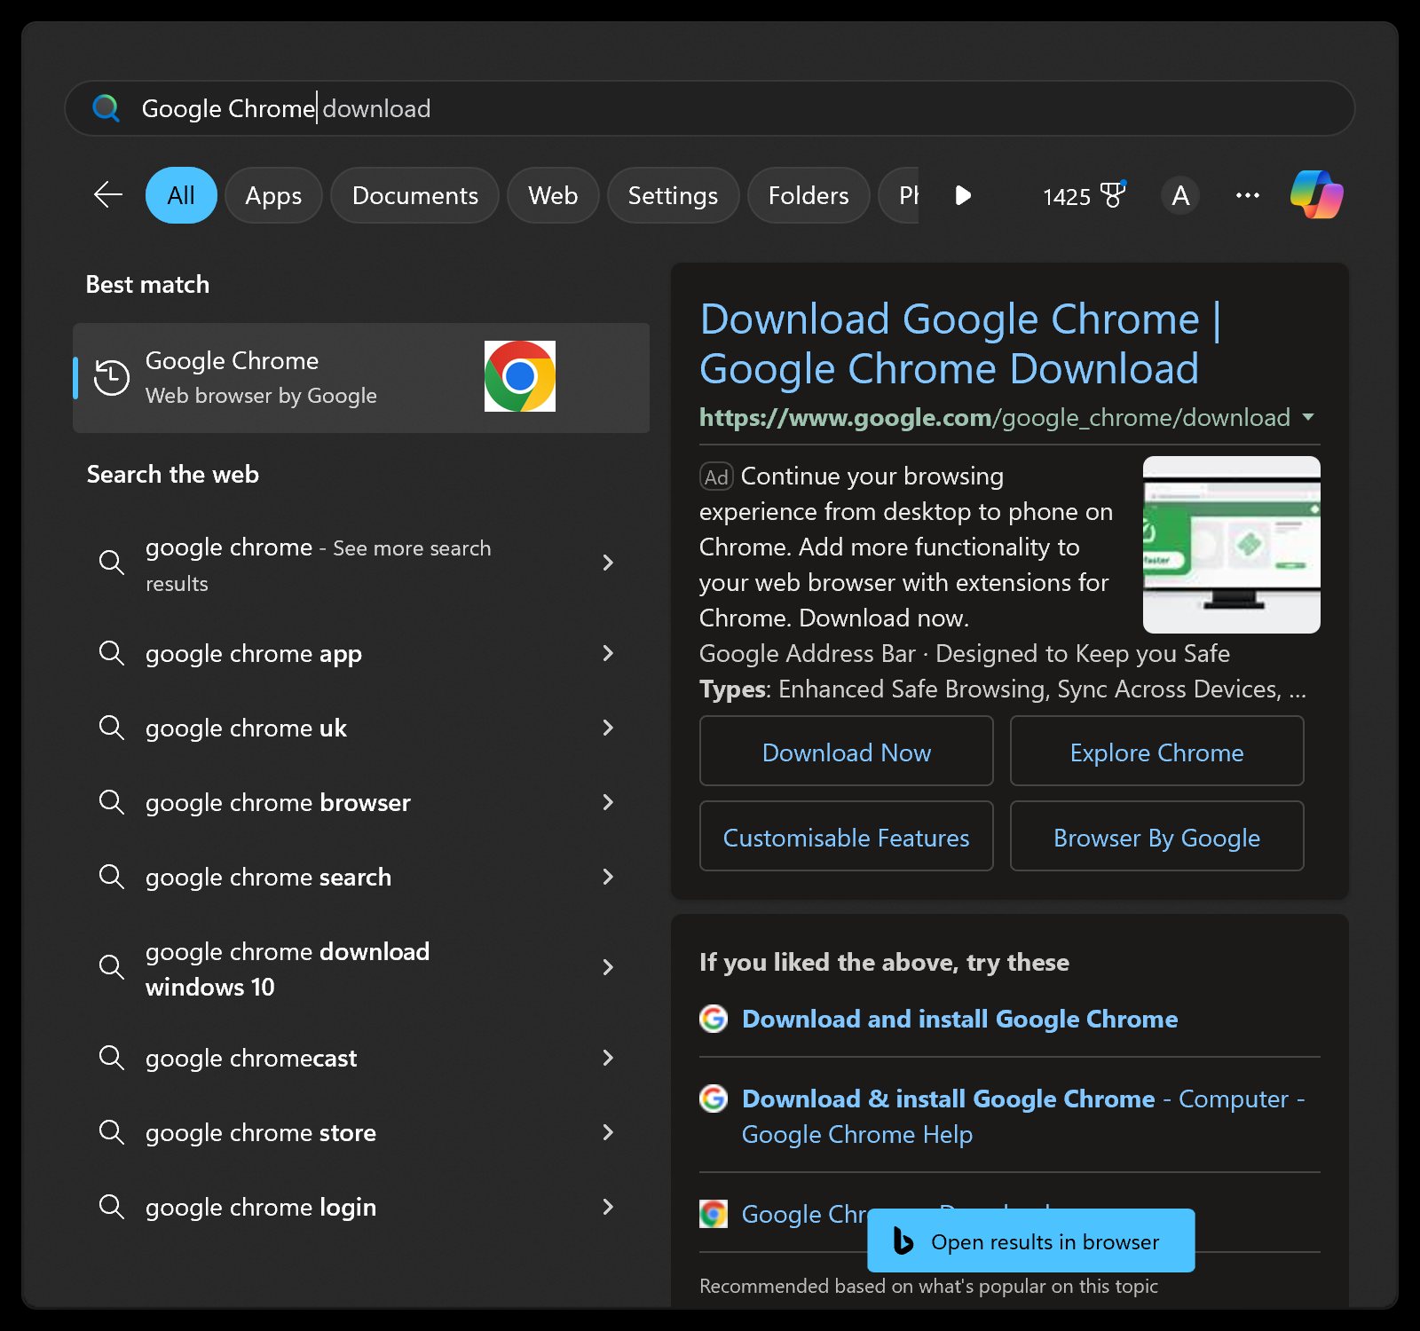
Task: Expand the google chromecast suggestion arrow
Action: click(x=608, y=1058)
